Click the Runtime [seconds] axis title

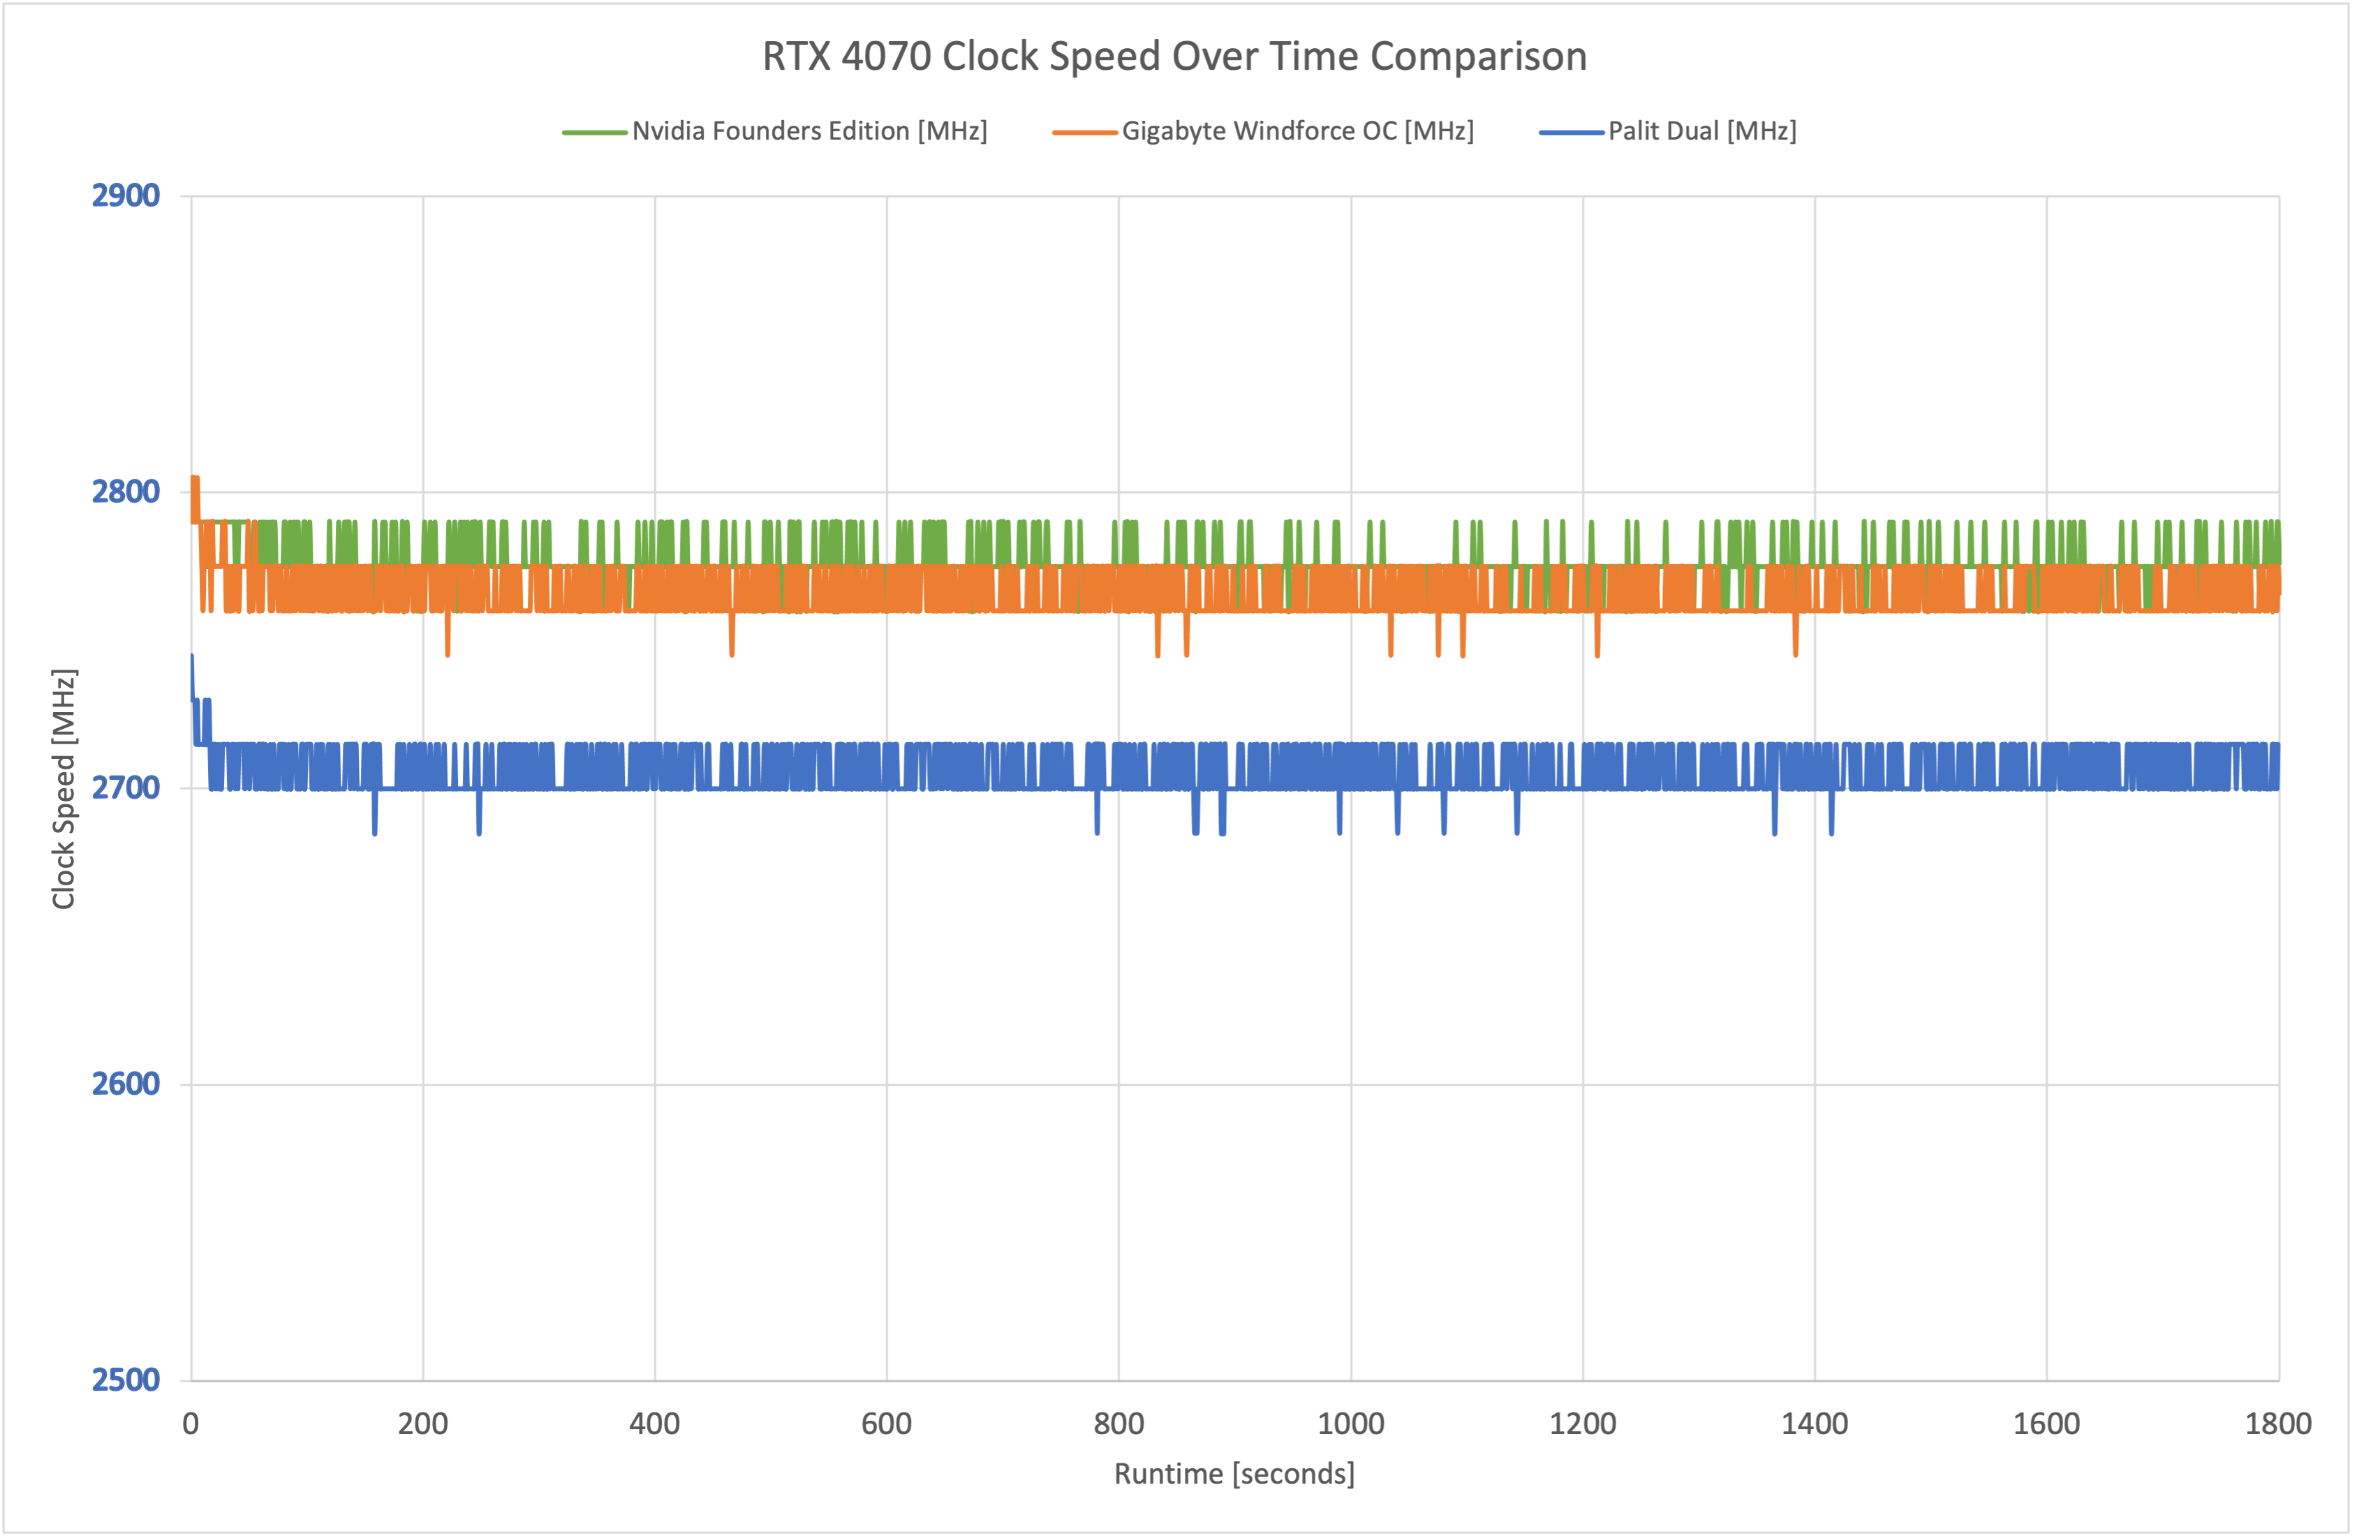tap(1234, 1474)
